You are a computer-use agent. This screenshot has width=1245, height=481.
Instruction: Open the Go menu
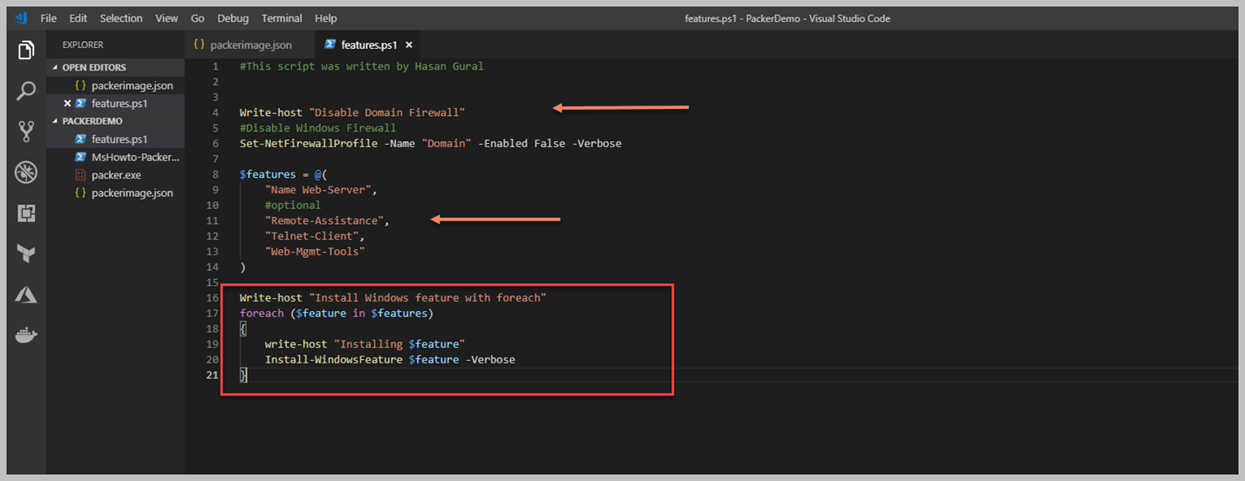tap(198, 18)
